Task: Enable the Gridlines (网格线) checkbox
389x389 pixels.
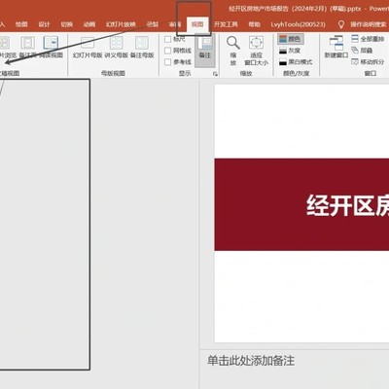Action: click(x=167, y=51)
